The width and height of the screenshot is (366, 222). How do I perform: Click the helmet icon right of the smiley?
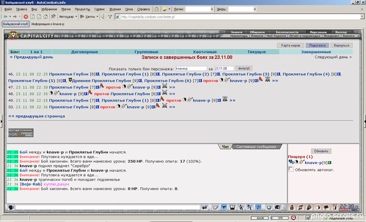pos(278,207)
